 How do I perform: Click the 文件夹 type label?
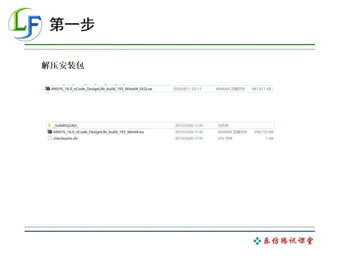click(223, 126)
